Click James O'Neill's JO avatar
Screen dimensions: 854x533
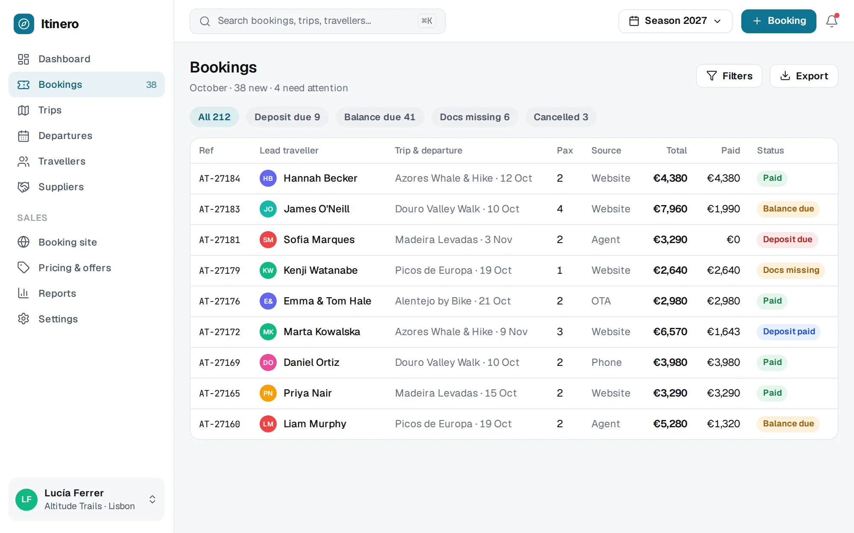click(268, 209)
